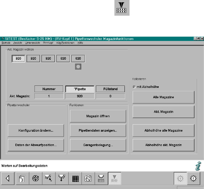Click the Nummer column button
The height and width of the screenshot is (189, 204).
(49, 89)
